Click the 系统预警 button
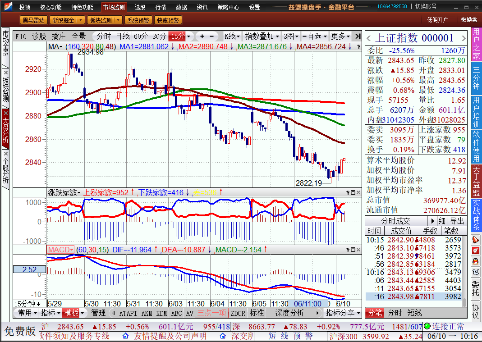The image size is (482, 342). pyautogui.click(x=138, y=20)
